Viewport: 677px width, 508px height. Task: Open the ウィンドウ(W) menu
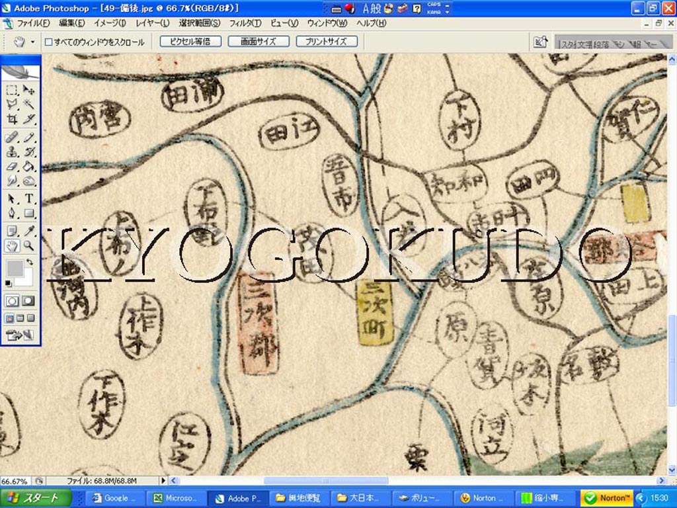click(x=327, y=23)
